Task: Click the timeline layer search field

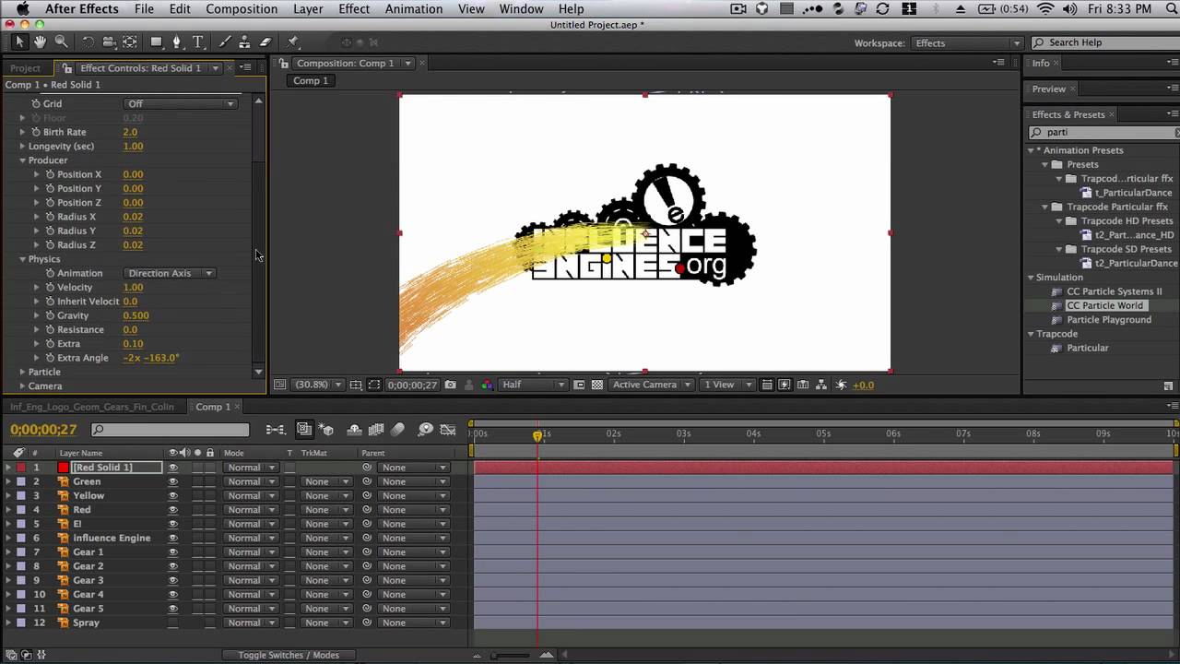Action: (171, 430)
